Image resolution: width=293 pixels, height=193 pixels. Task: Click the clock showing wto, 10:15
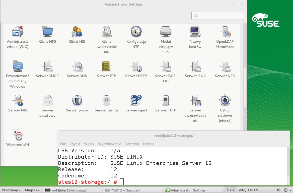248,190
